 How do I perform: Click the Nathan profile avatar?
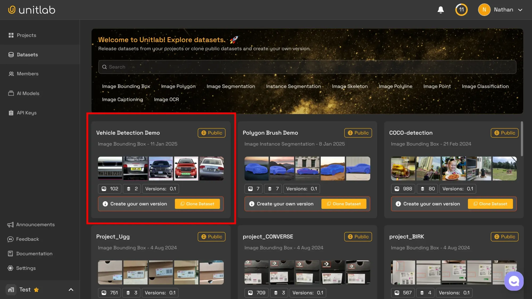(x=484, y=10)
